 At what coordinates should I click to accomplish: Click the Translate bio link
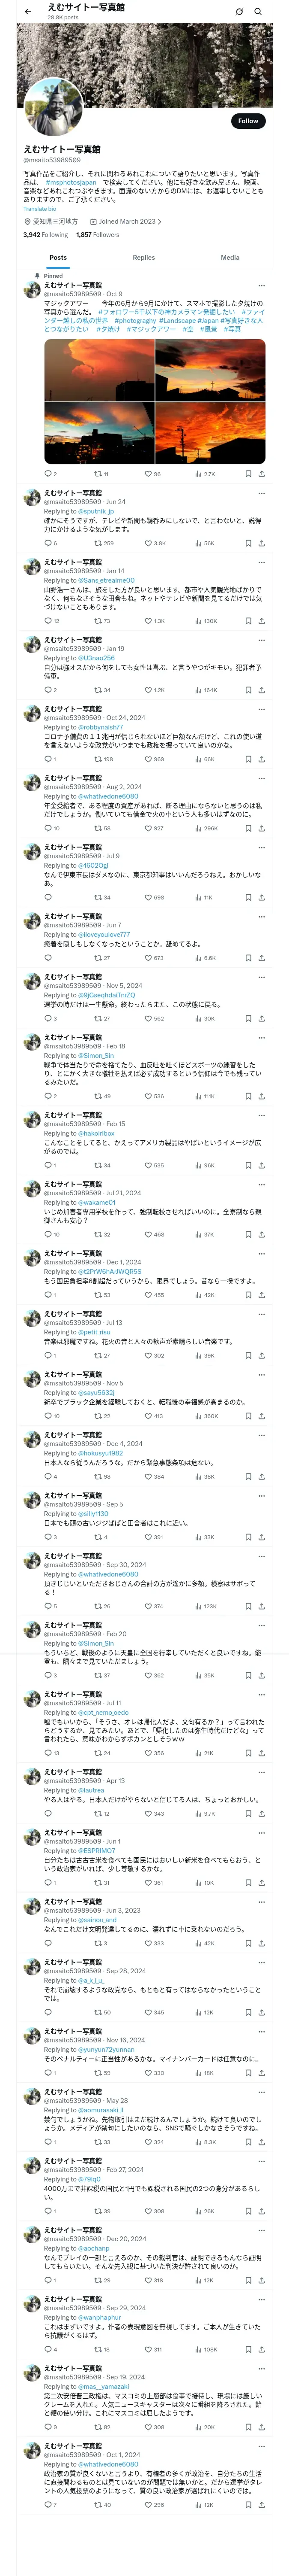click(x=40, y=209)
